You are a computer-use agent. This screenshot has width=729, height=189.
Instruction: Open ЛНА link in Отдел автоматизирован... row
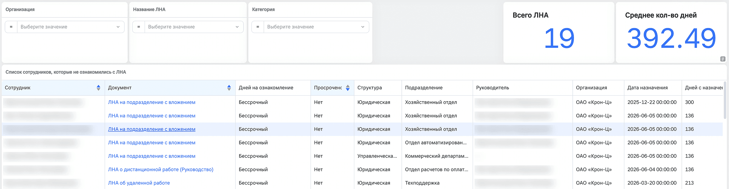(x=152, y=143)
